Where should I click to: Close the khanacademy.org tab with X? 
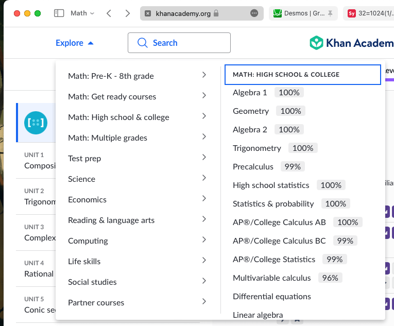148,13
